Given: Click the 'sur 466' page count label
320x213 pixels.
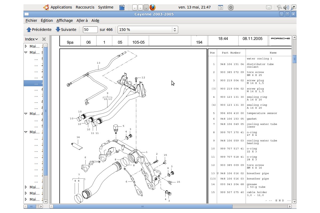Looking at the screenshot, I should pos(106,30).
